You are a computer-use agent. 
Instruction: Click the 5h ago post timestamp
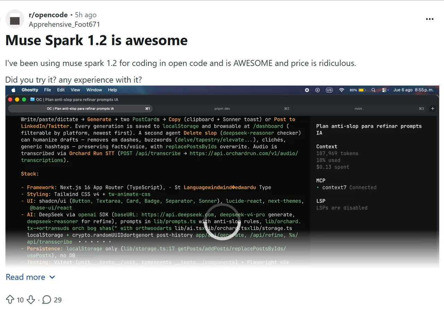point(86,15)
